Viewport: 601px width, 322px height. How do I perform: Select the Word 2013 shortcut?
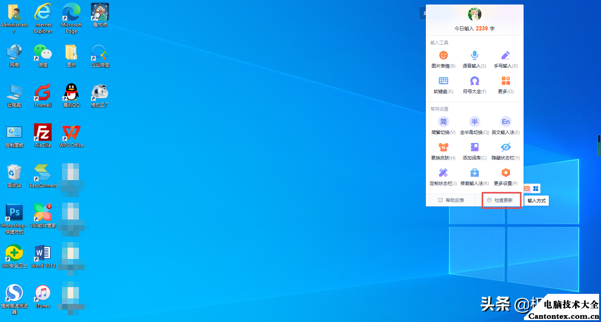43,256
